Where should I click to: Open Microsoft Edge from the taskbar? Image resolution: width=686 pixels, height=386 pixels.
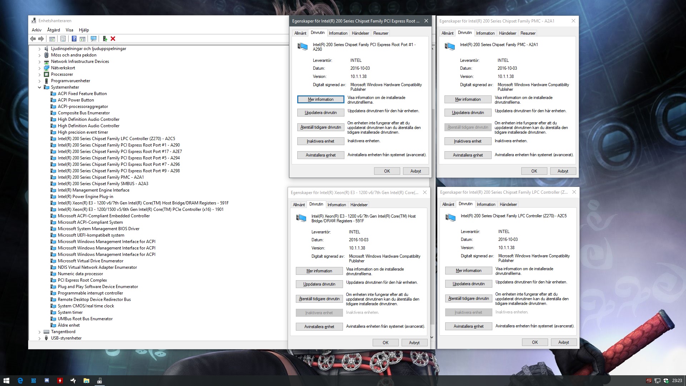(x=20, y=381)
